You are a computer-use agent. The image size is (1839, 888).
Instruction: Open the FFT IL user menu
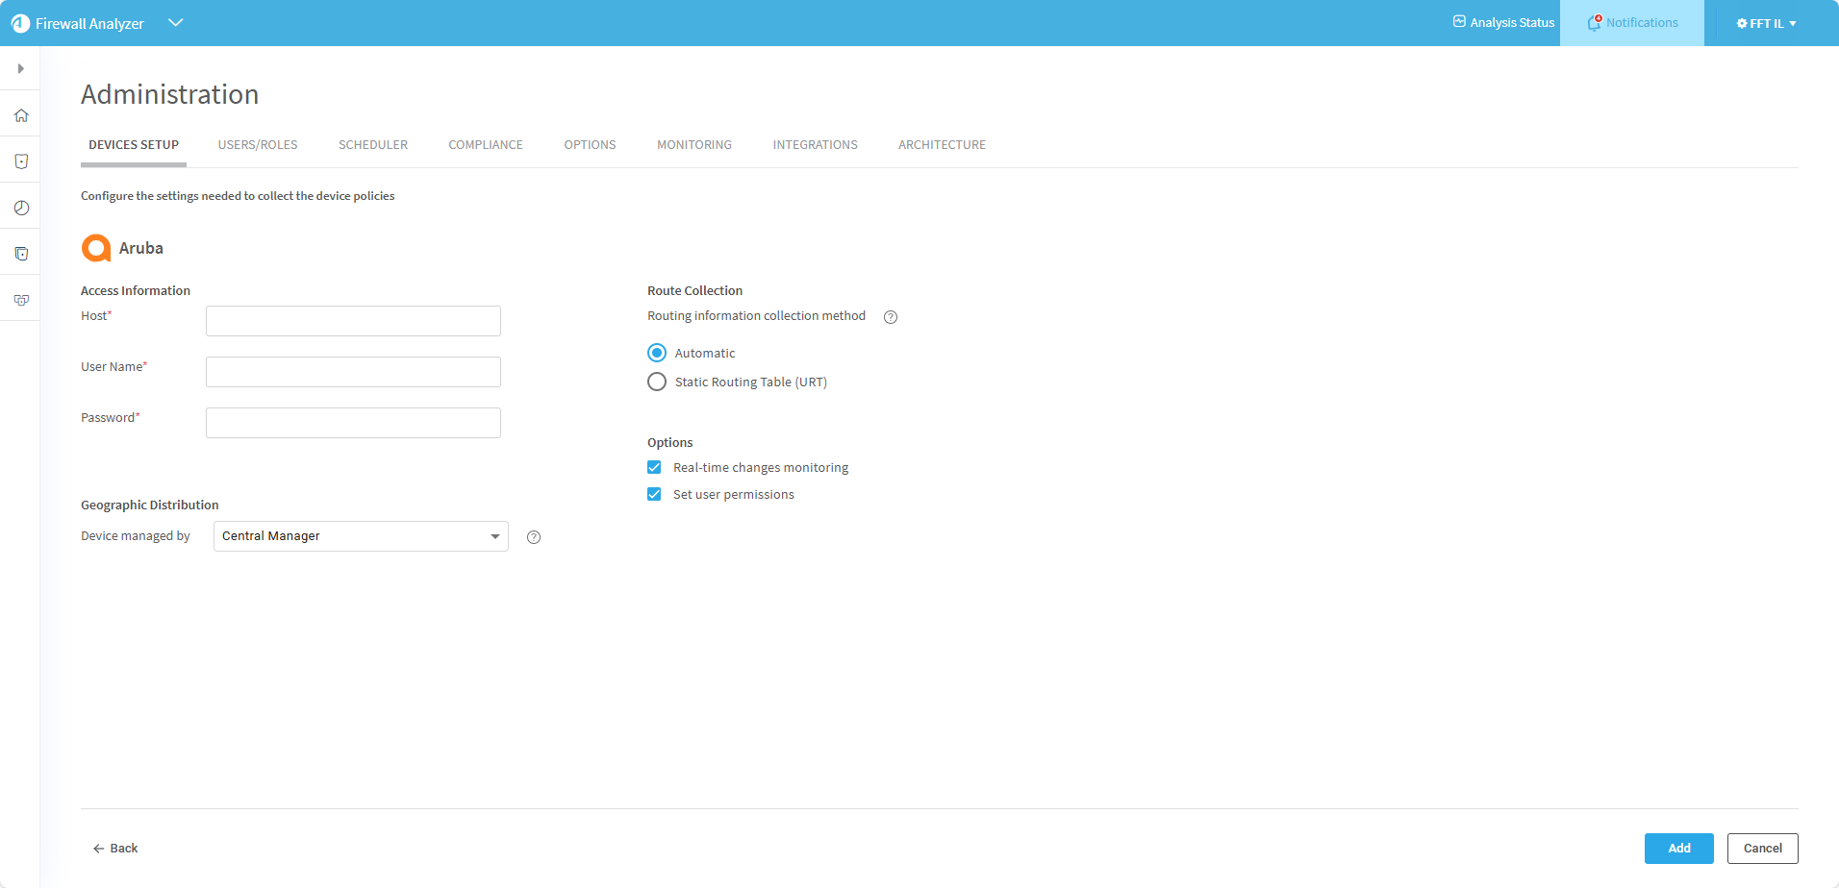pos(1766,23)
